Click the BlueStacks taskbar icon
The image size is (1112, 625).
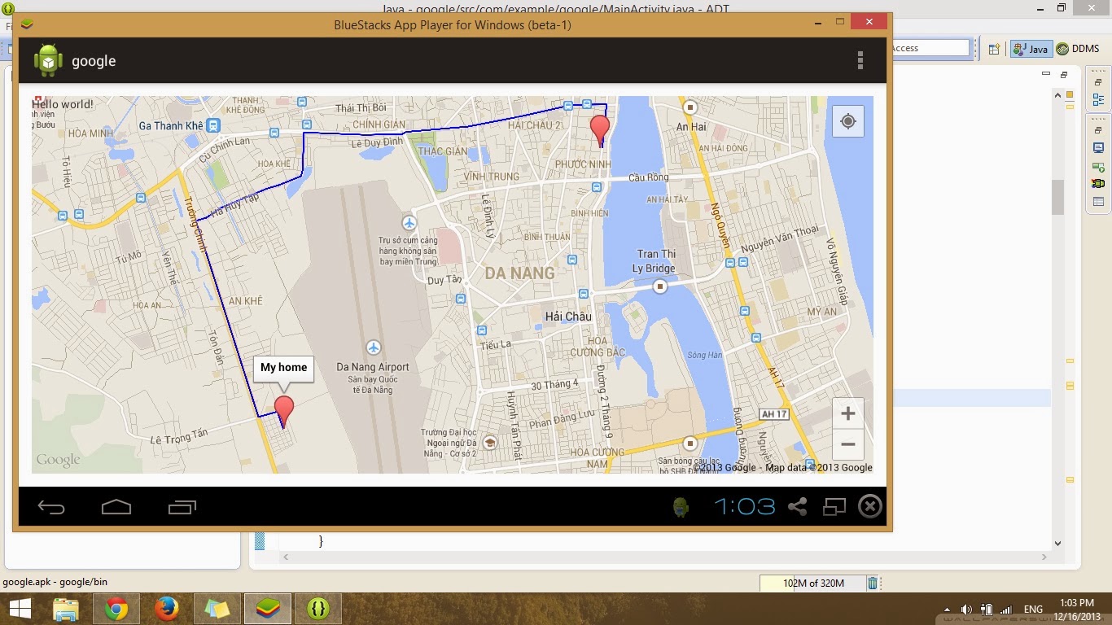(268, 609)
